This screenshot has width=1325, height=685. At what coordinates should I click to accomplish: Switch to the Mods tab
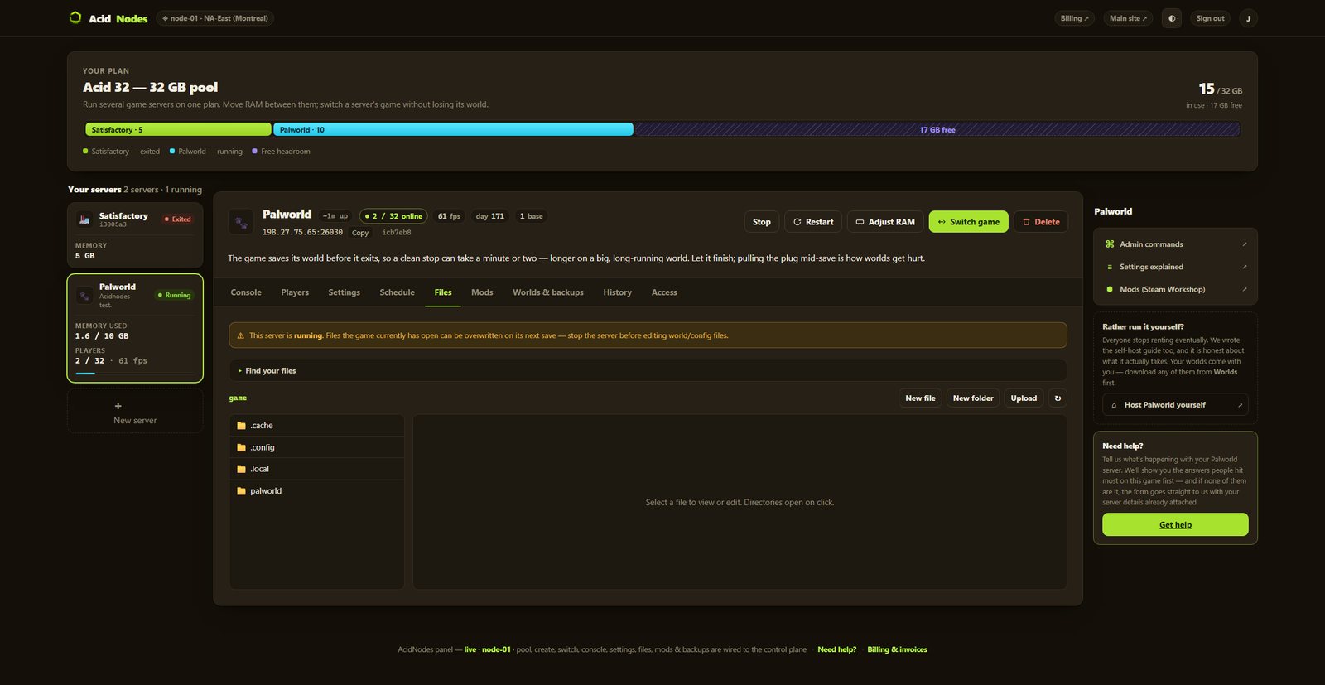pos(482,292)
